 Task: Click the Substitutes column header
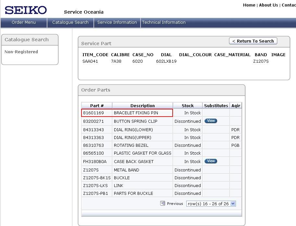pos(216,106)
